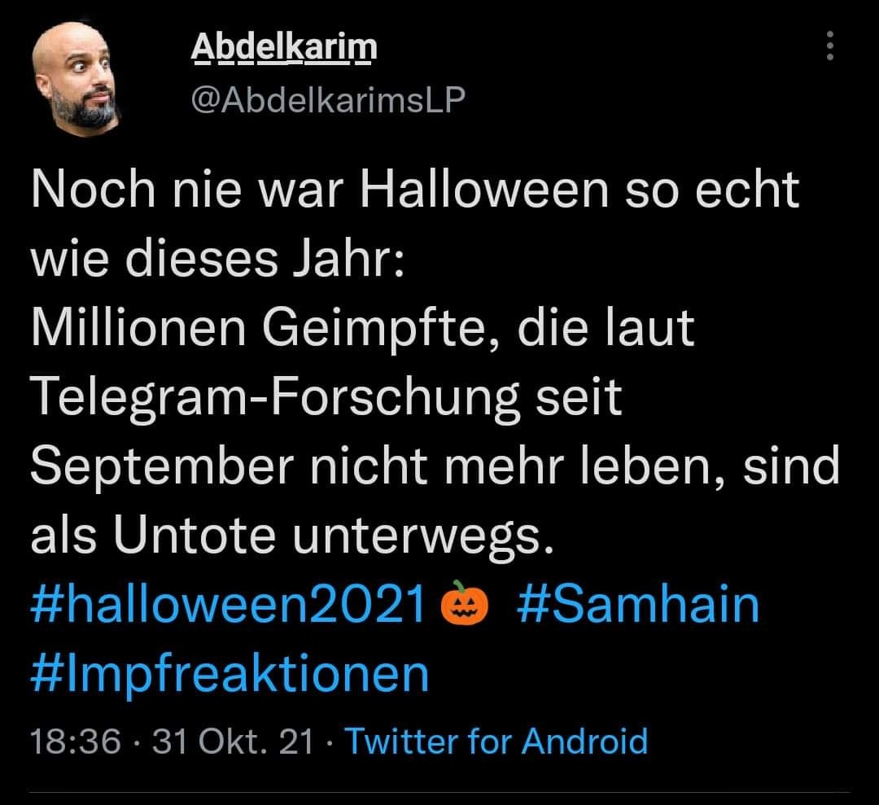Open the Abdelkarim display name link
The width and height of the screenshot is (879, 805).
point(284,48)
